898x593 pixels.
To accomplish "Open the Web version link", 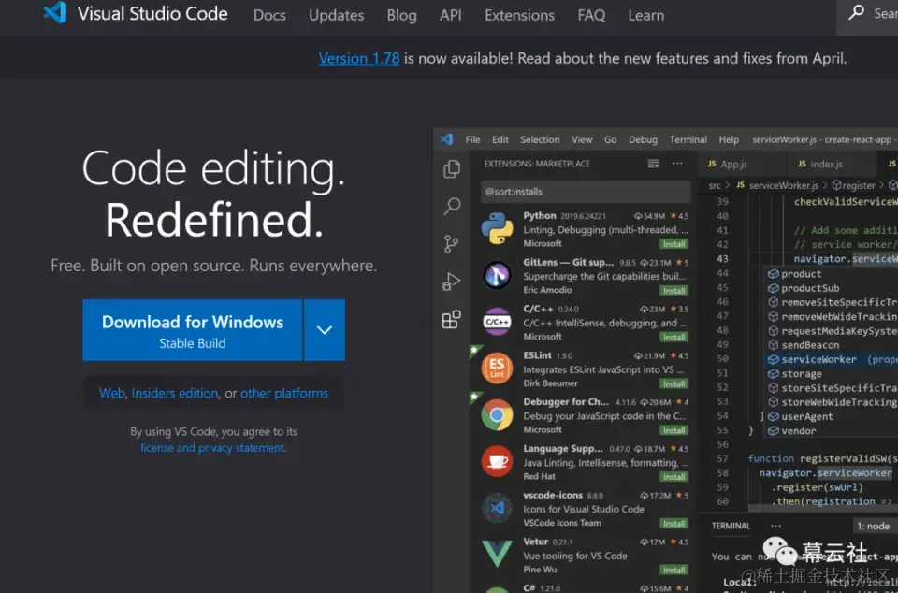I will click(x=112, y=393).
